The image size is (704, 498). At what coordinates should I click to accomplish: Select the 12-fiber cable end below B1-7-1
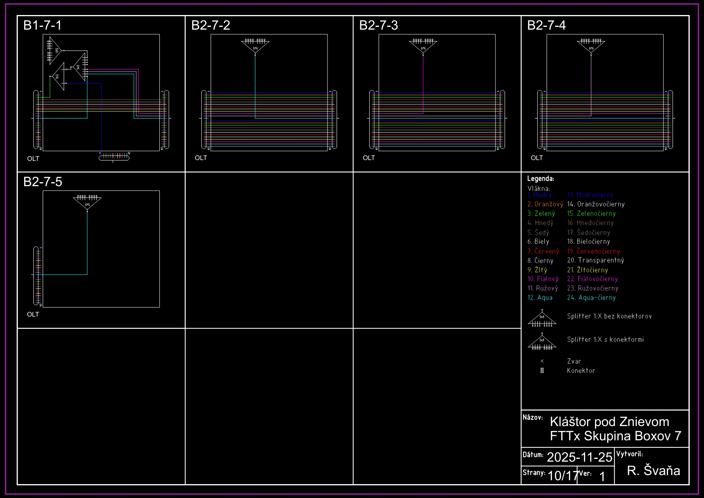click(x=114, y=157)
